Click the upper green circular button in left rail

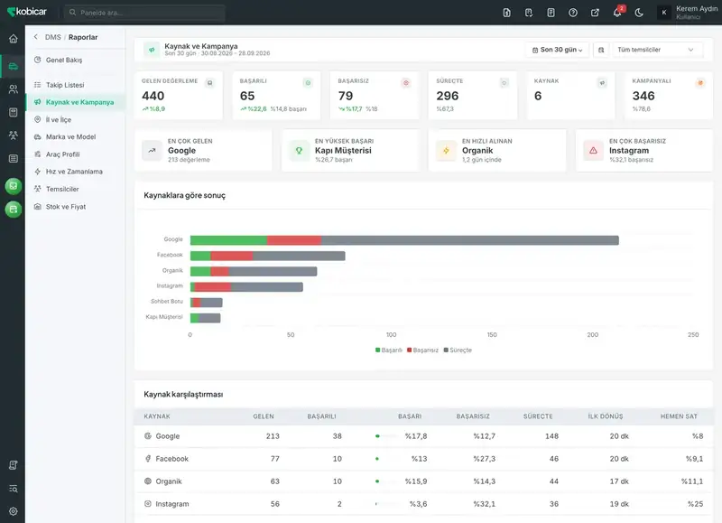[14, 186]
